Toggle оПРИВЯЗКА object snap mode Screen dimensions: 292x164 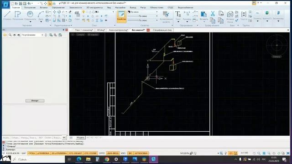coord(43,153)
